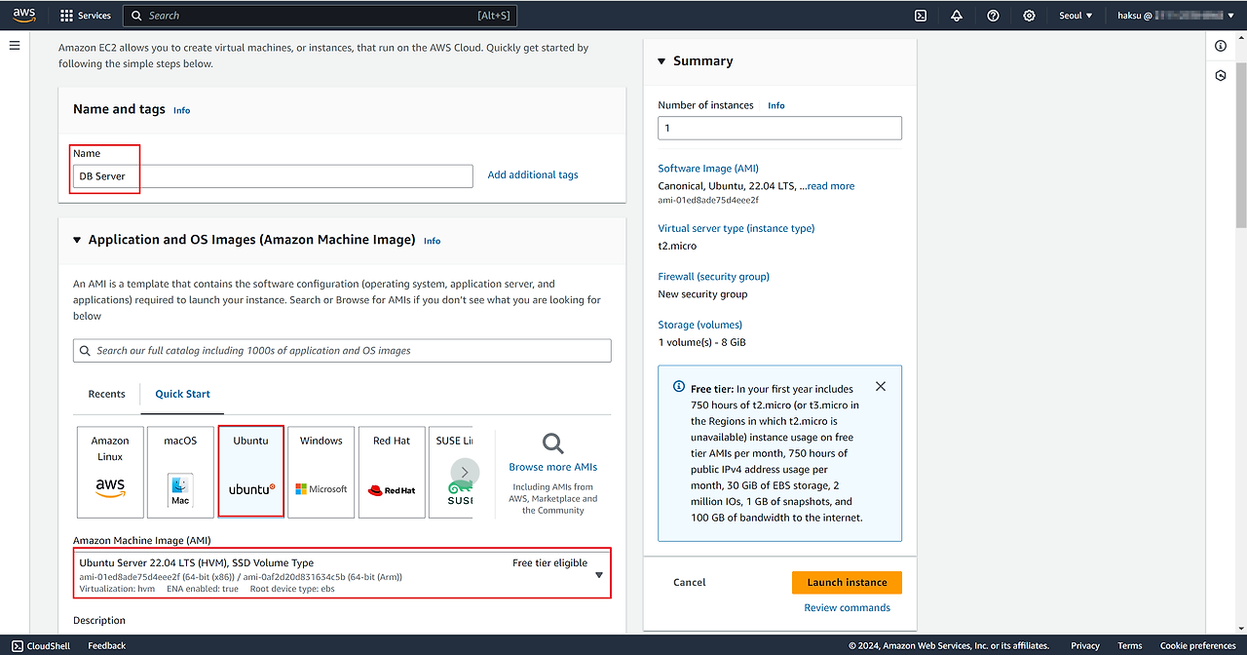Screen dimensions: 1247x655
Task: Switch to the Recents tab
Action: tap(106, 394)
